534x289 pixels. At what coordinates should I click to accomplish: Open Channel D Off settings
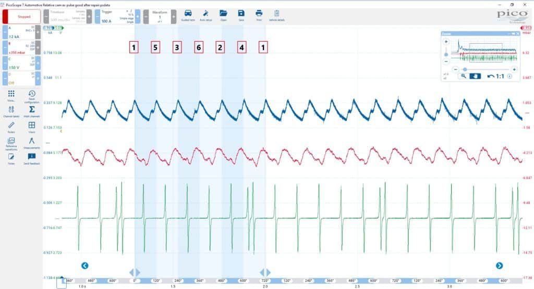click(x=21, y=79)
